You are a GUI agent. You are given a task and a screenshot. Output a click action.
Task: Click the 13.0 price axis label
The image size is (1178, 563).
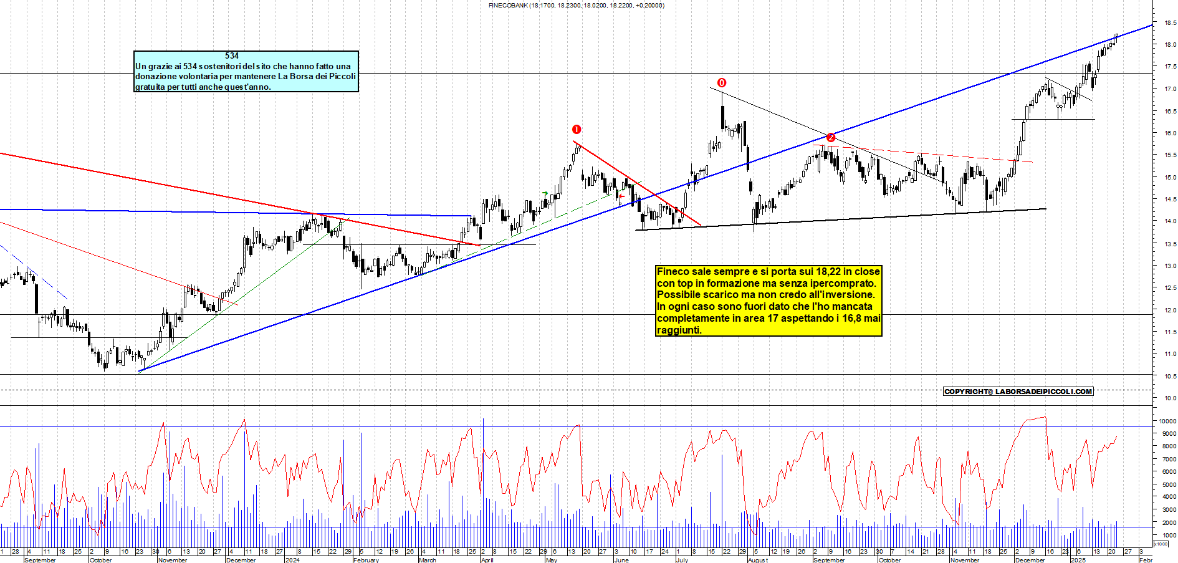[x=1171, y=266]
